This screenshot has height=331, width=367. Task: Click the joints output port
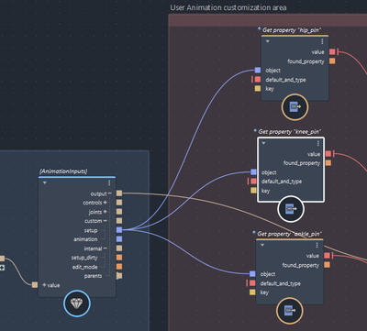[x=119, y=212]
